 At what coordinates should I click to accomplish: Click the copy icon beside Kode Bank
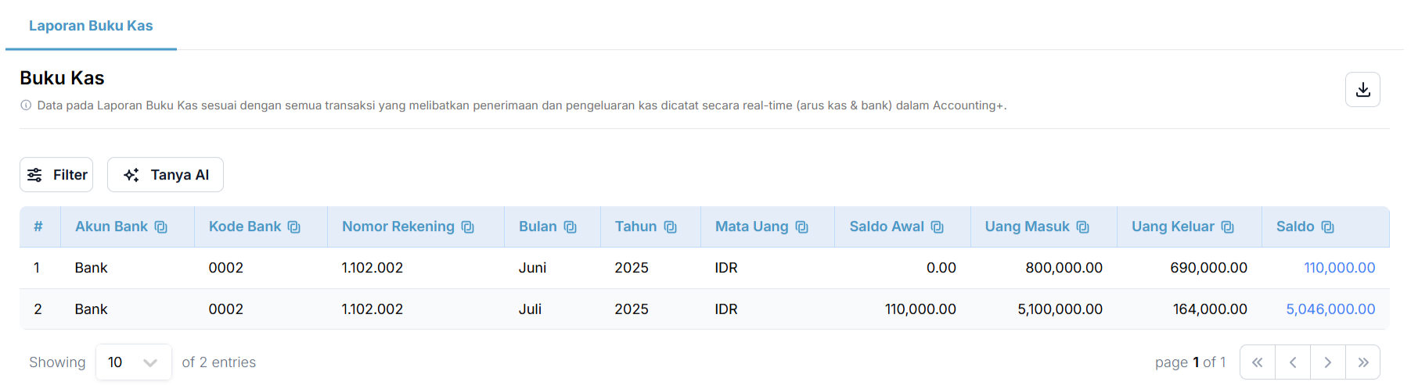294,227
